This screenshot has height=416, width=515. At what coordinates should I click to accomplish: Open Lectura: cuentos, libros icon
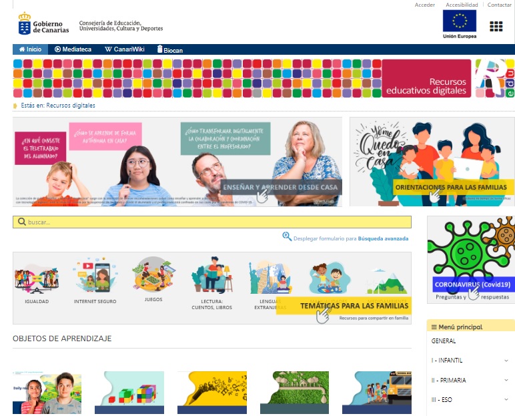point(212,275)
